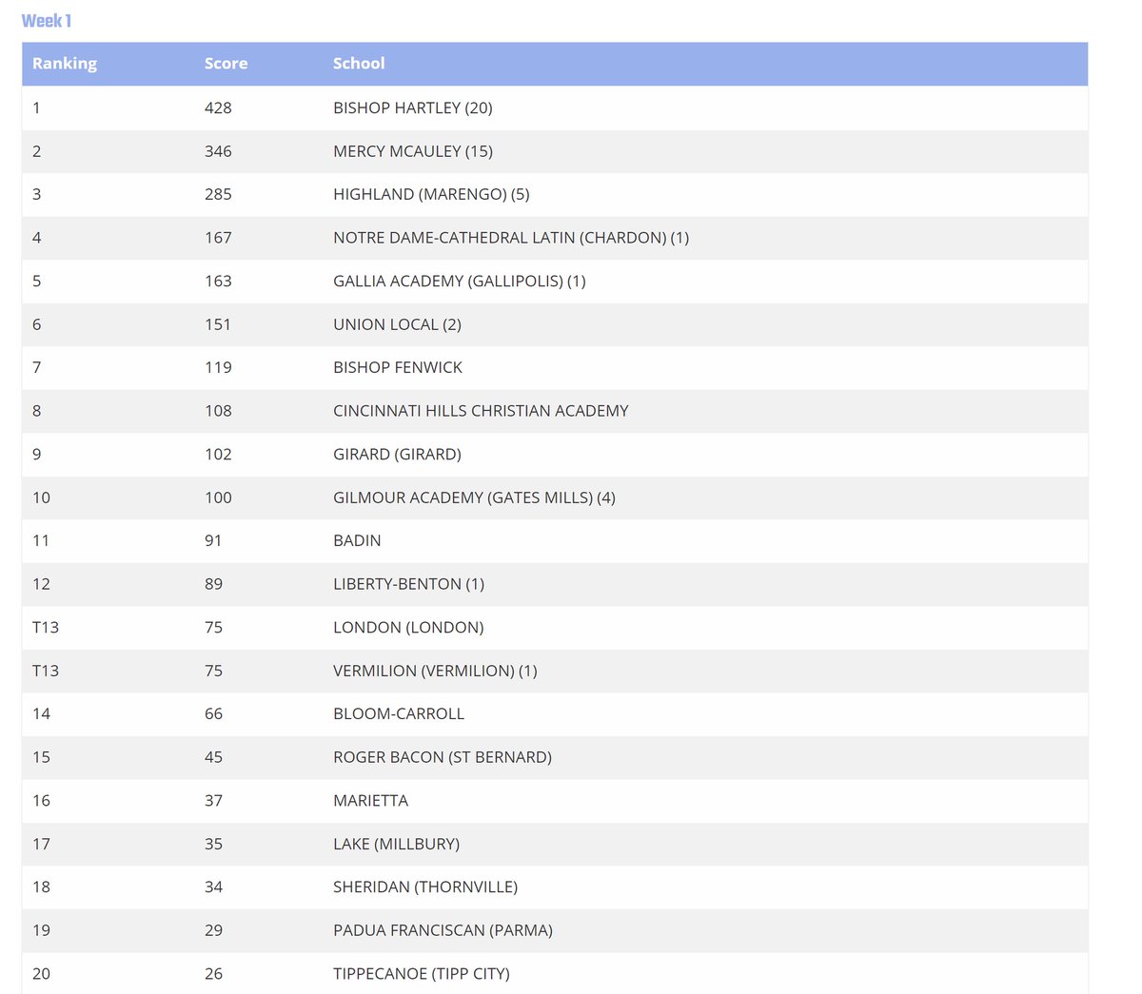The width and height of the screenshot is (1142, 994).
Task: Select GIRARD (GIRARD) school name
Action: [397, 454]
